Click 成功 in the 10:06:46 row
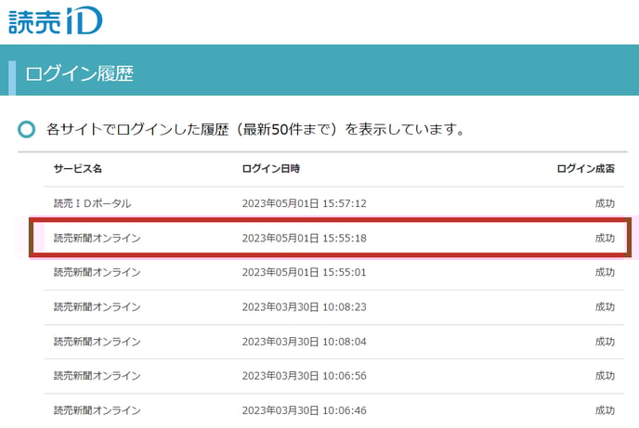Viewport: 639px width, 428px height. [605, 410]
